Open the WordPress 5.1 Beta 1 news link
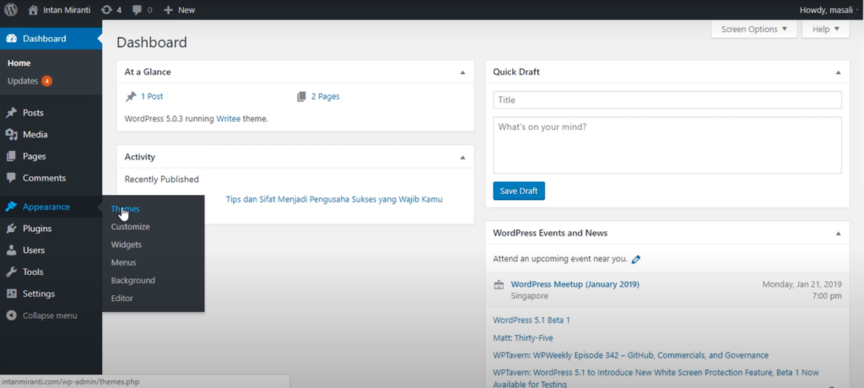Image resolution: width=864 pixels, height=388 pixels. click(532, 321)
